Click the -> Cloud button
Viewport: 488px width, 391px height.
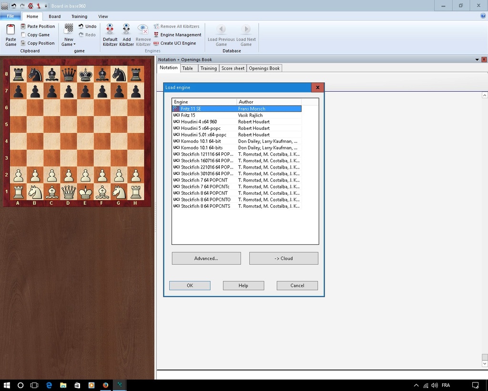pyautogui.click(x=284, y=258)
